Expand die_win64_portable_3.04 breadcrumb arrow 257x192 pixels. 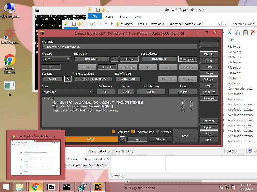[205, 24]
